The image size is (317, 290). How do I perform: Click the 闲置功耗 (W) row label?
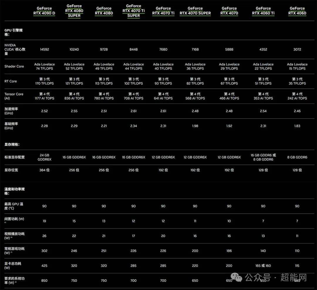click(14, 219)
